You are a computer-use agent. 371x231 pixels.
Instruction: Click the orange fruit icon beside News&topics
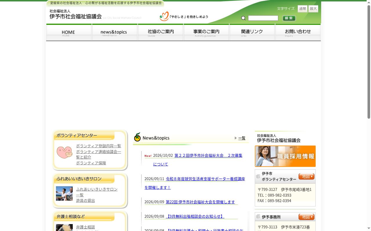coord(137,137)
